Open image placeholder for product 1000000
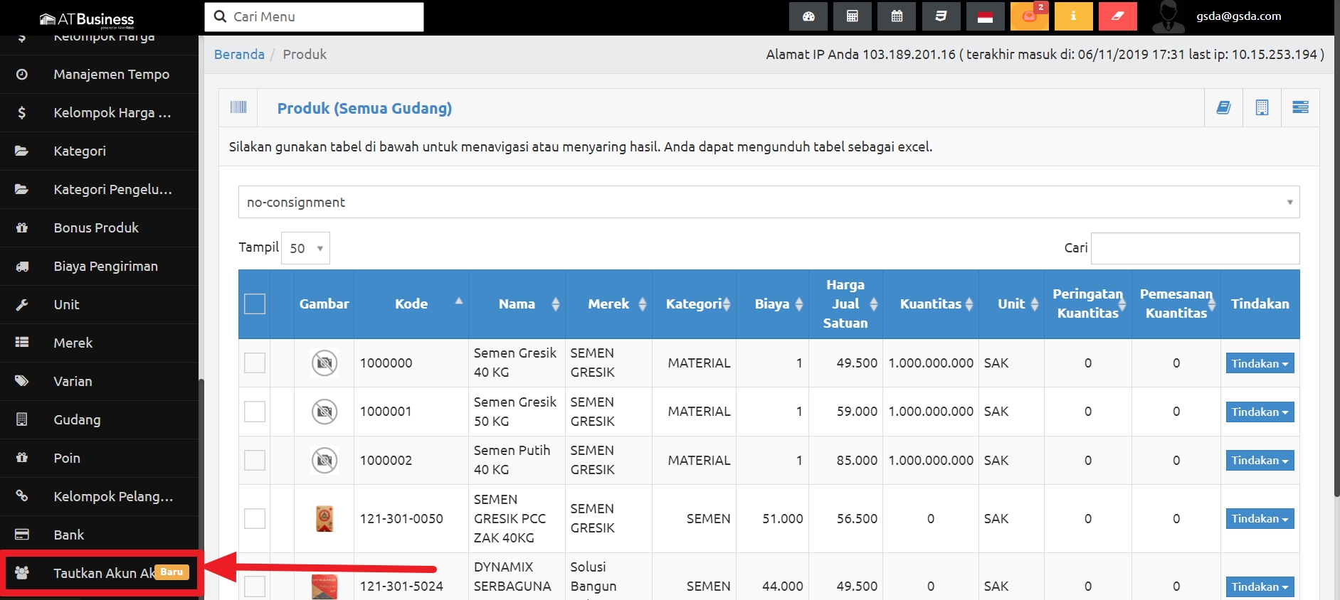The height and width of the screenshot is (600, 1340). coord(325,363)
